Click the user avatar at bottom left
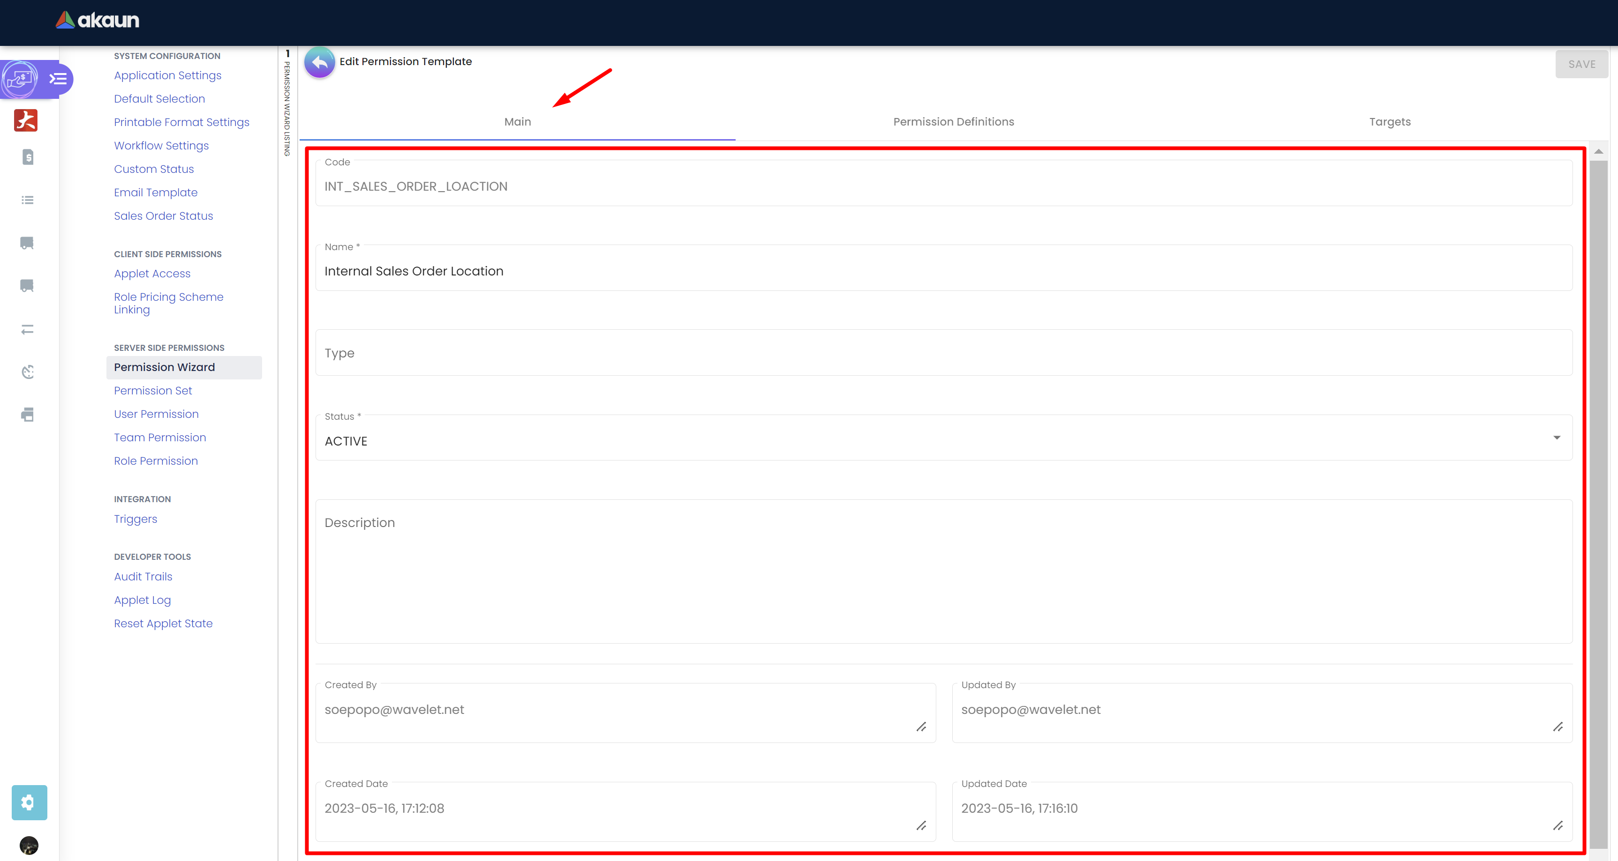The image size is (1618, 861). [29, 845]
